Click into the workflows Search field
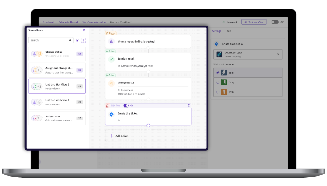Viewport: 327px width, 186px height. pyautogui.click(x=49, y=40)
